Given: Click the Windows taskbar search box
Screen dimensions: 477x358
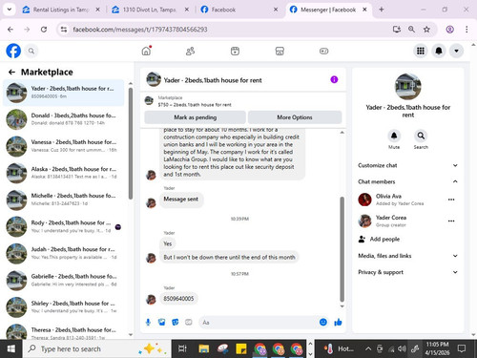Looking at the screenshot, I should pos(97,349).
